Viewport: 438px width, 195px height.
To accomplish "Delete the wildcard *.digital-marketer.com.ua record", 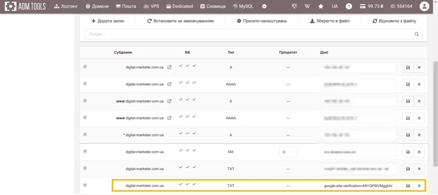I will [x=419, y=135].
